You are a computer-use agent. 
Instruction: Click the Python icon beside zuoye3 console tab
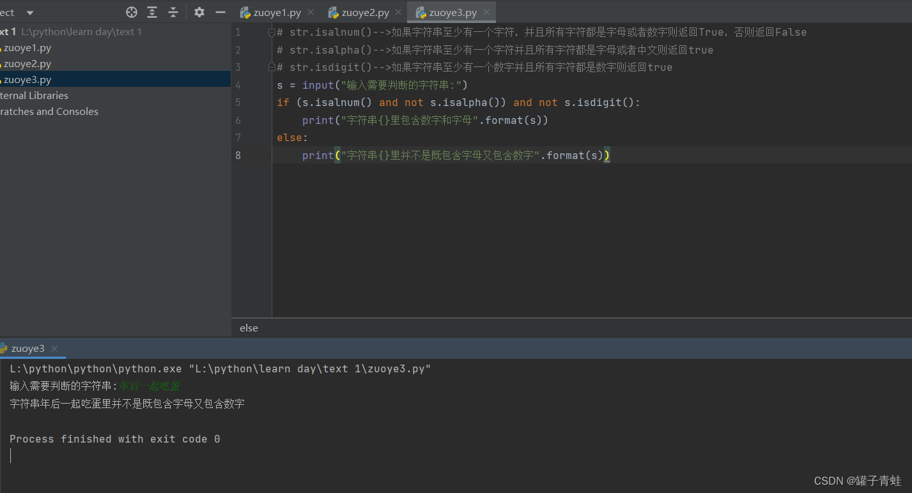point(5,349)
